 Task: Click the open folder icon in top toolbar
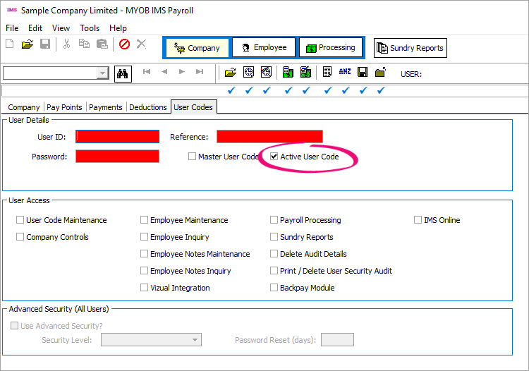pyautogui.click(x=28, y=44)
